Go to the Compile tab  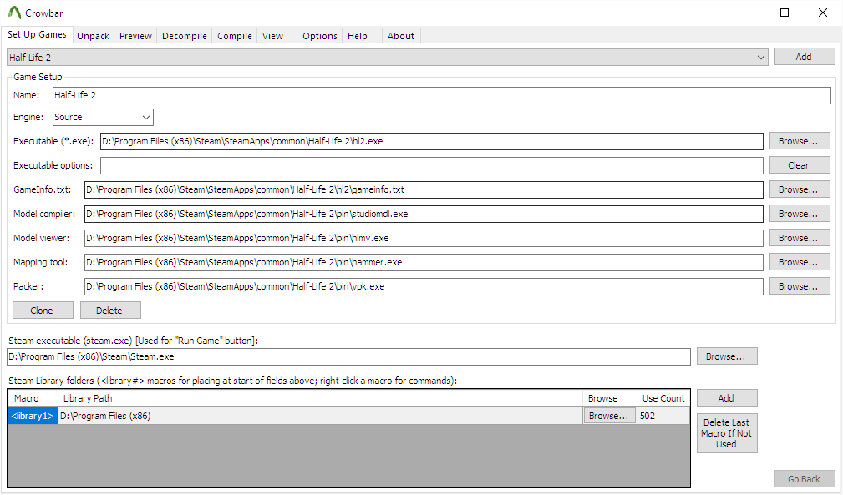(235, 36)
